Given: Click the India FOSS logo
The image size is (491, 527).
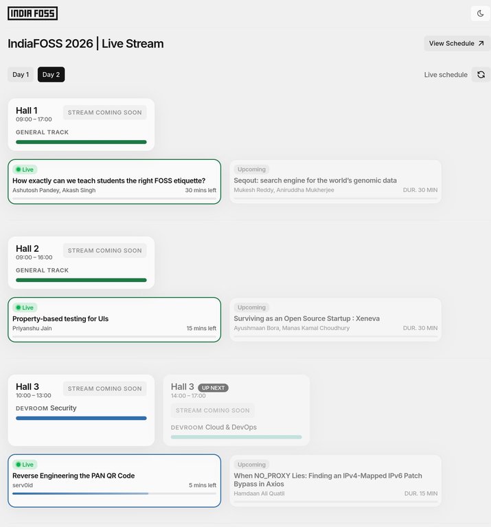Looking at the screenshot, I should [33, 14].
